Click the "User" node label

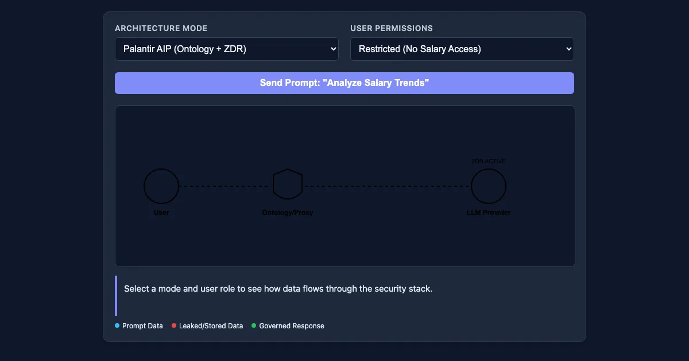pos(161,213)
